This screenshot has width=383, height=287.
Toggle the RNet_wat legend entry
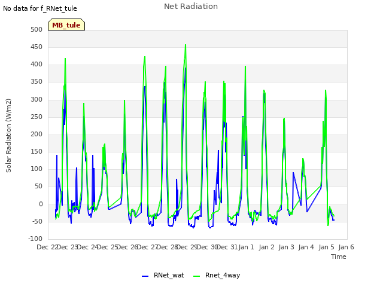pos(163,275)
